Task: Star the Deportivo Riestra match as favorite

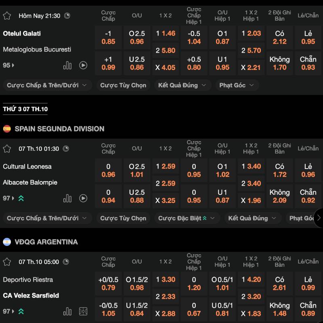Action: coord(7,262)
